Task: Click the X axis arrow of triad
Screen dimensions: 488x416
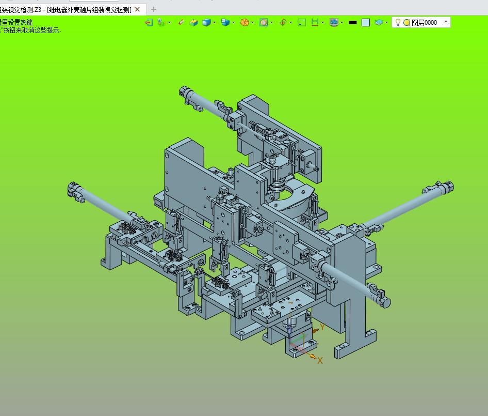Action: point(312,357)
